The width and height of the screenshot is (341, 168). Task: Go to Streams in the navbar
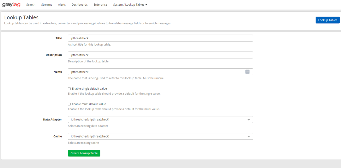click(47, 5)
